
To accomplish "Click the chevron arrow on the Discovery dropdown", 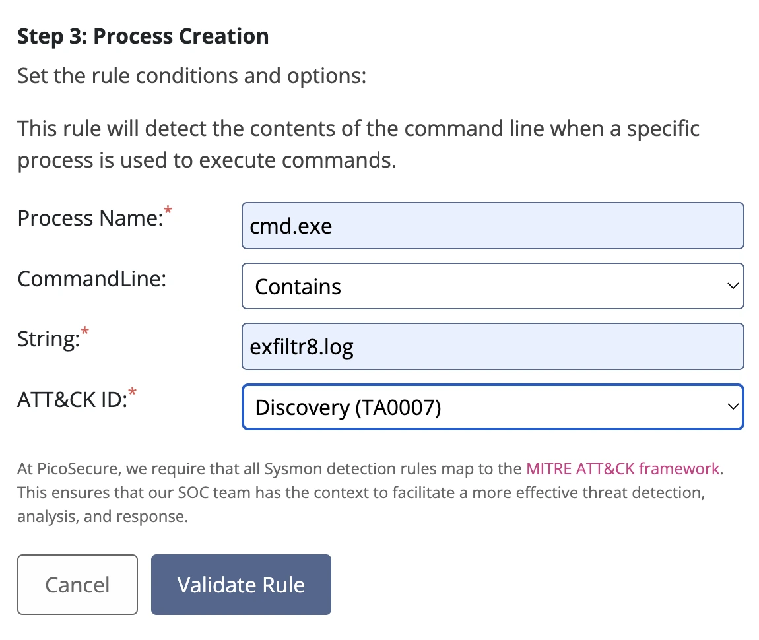I will tap(733, 407).
